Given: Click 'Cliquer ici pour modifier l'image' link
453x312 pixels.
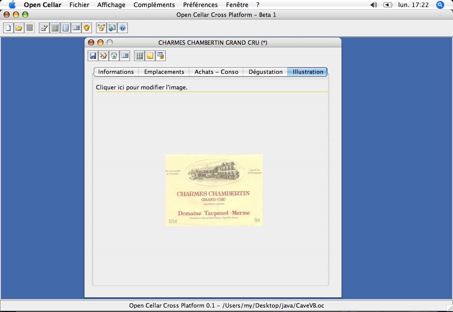Looking at the screenshot, I should (x=142, y=87).
